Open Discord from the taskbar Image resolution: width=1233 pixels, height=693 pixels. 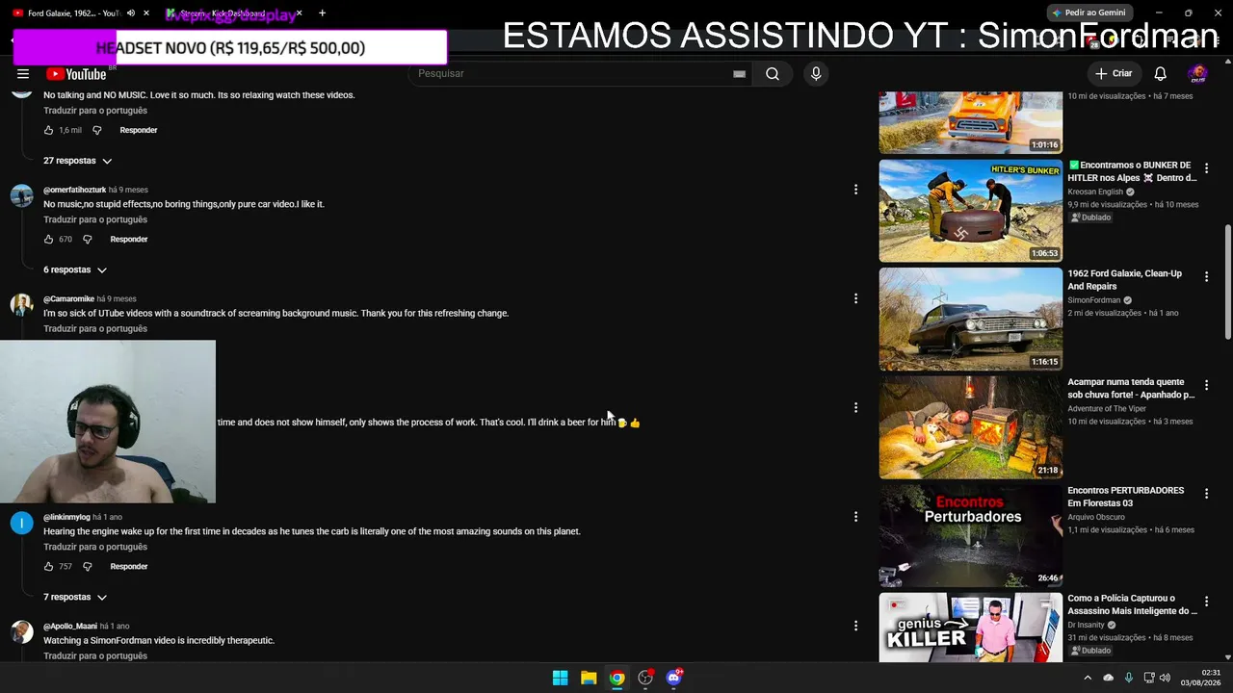[x=674, y=678]
